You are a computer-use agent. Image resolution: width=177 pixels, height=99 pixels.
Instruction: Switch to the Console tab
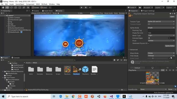point(15,58)
